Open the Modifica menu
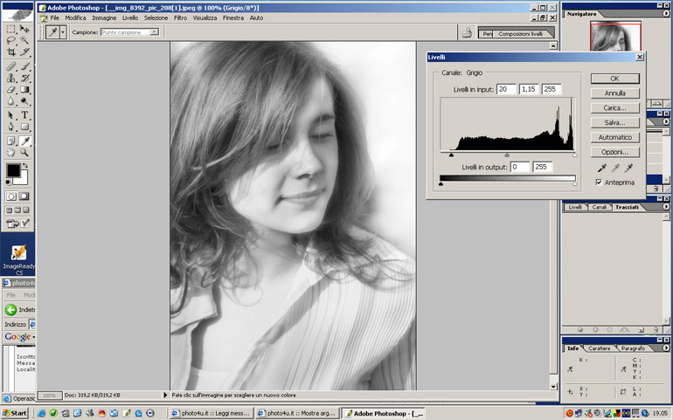 click(x=75, y=18)
